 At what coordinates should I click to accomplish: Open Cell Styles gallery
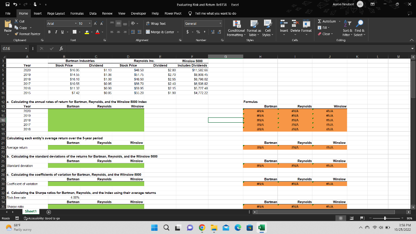[267, 28]
